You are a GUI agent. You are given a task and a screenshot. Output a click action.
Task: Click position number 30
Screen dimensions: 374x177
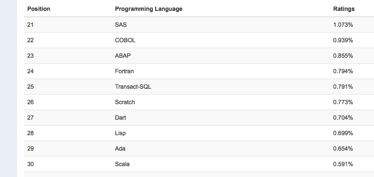click(x=30, y=164)
